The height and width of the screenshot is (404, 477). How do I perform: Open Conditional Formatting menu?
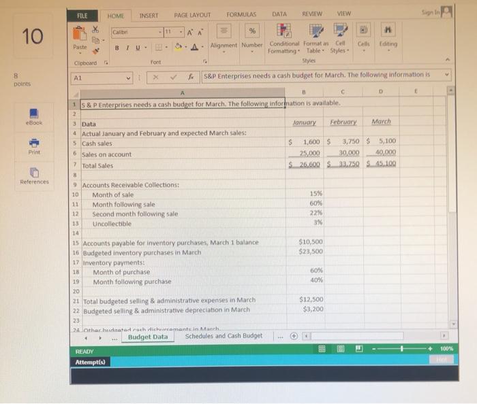283,39
